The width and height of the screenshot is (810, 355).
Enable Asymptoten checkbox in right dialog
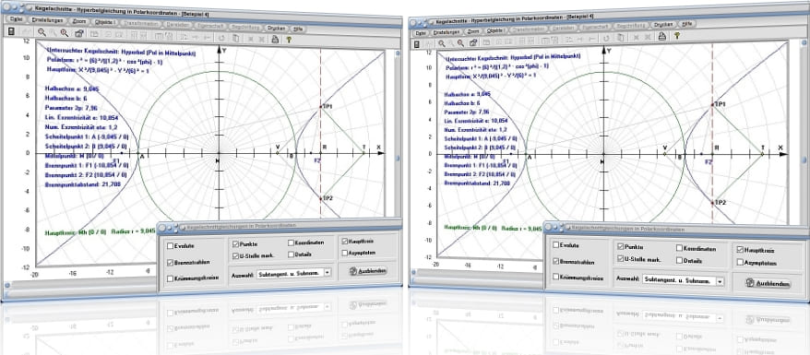(x=741, y=263)
